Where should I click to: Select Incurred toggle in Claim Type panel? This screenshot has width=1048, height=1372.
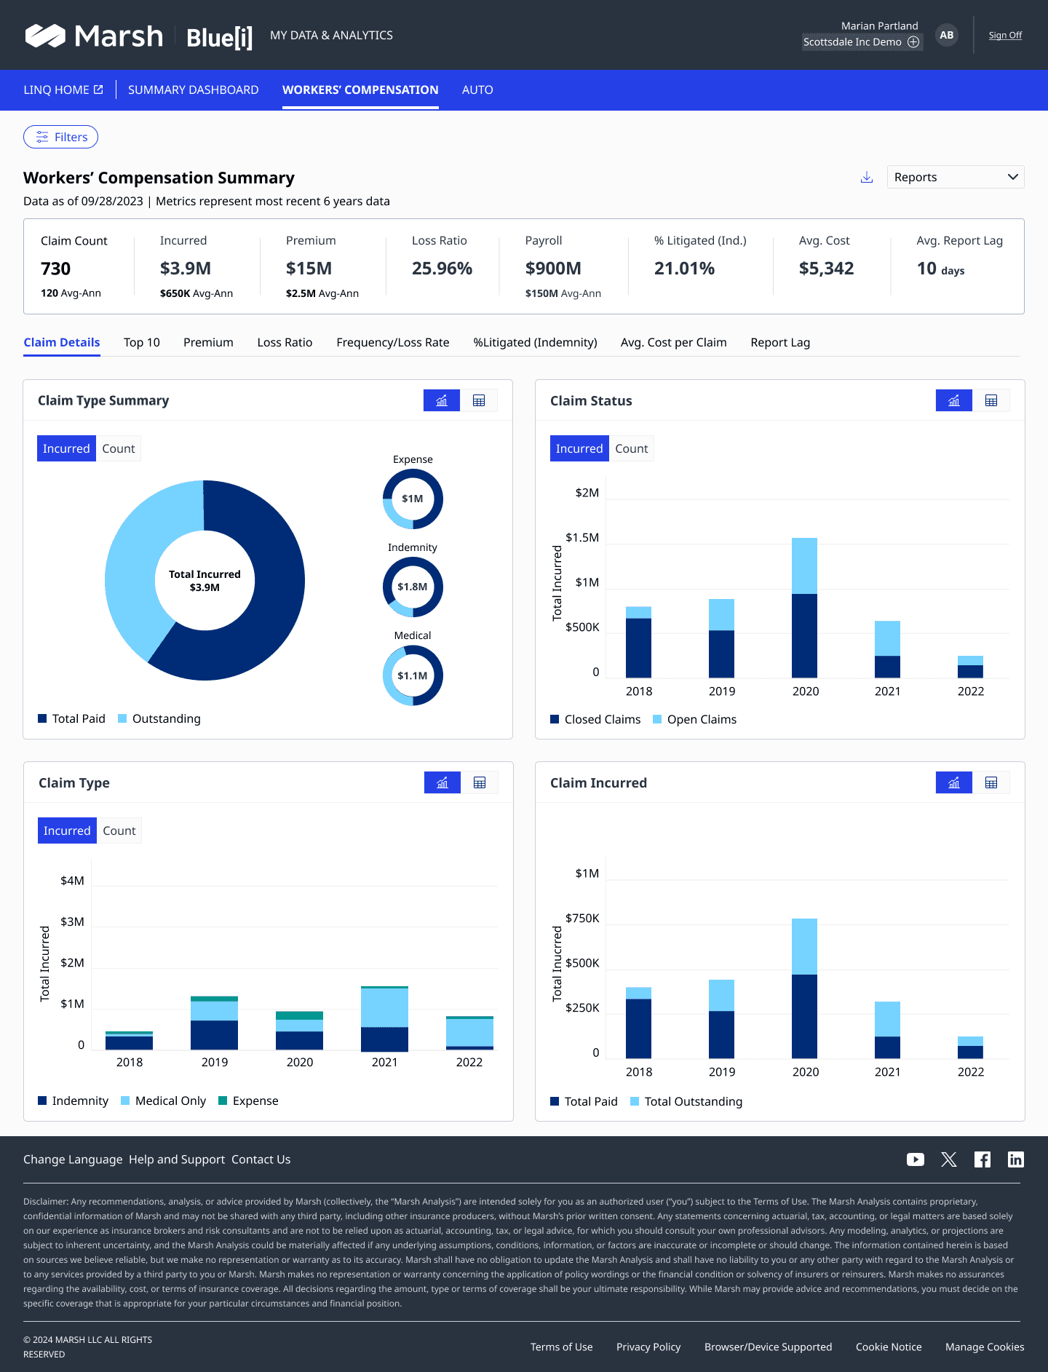click(x=67, y=830)
